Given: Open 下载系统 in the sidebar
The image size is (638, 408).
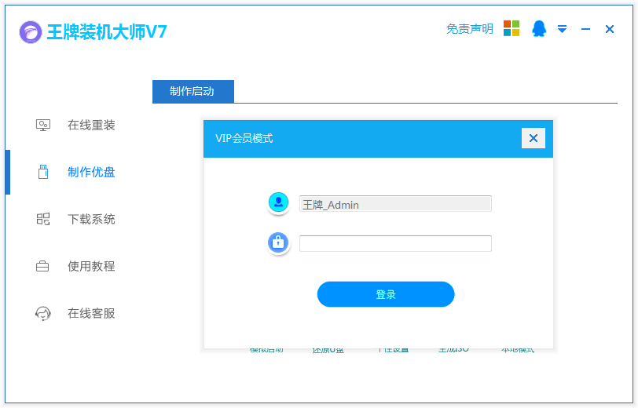Looking at the screenshot, I should [x=91, y=220].
